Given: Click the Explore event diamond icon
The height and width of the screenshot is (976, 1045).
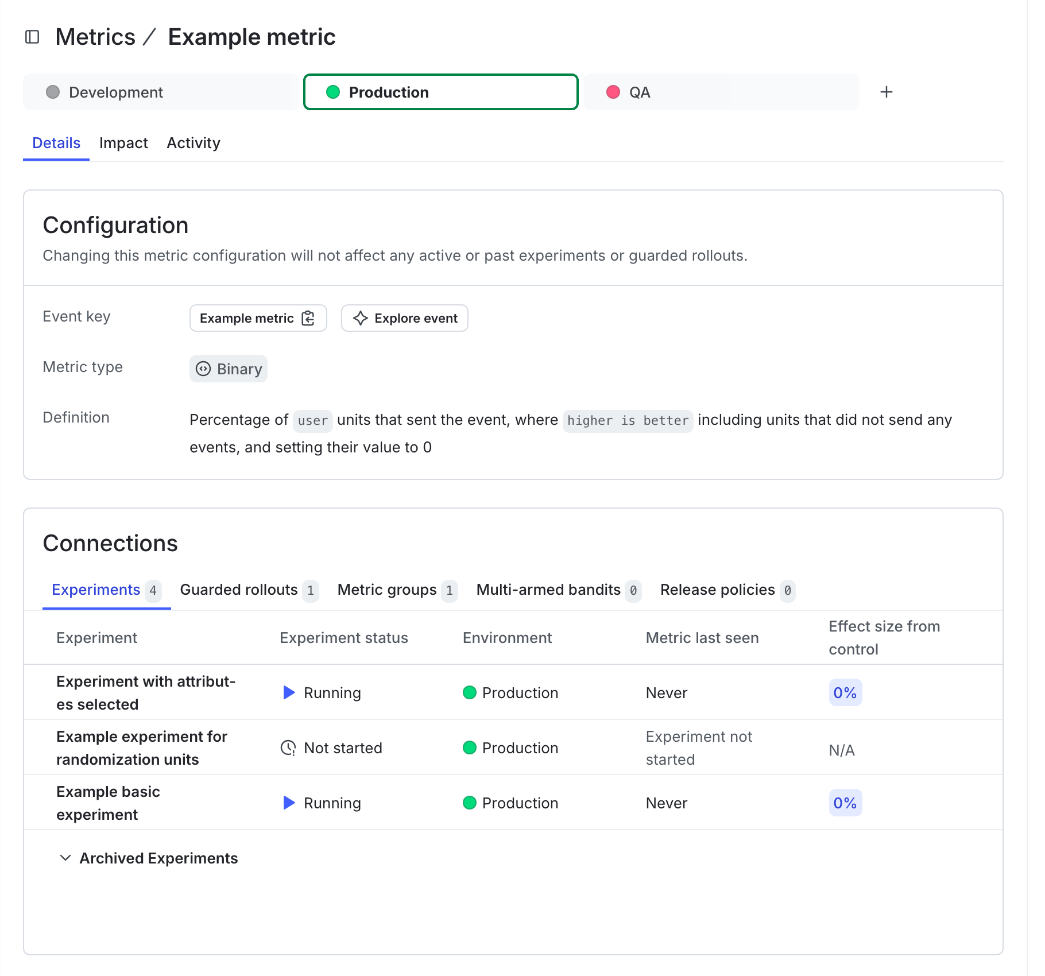Looking at the screenshot, I should point(361,318).
